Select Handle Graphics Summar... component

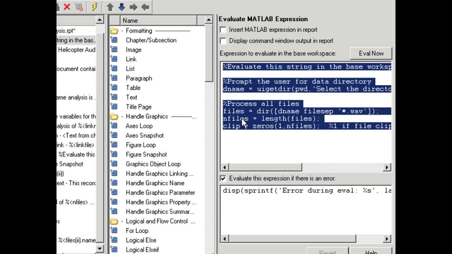tap(160, 212)
